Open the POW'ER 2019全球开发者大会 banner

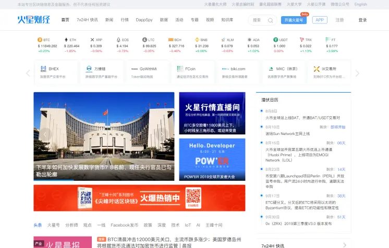(x=212, y=159)
